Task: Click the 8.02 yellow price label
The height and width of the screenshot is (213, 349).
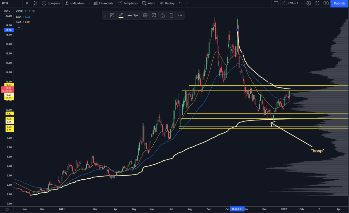Action: point(9,130)
